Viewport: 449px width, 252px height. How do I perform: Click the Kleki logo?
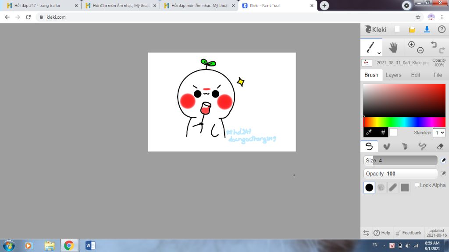click(375, 29)
